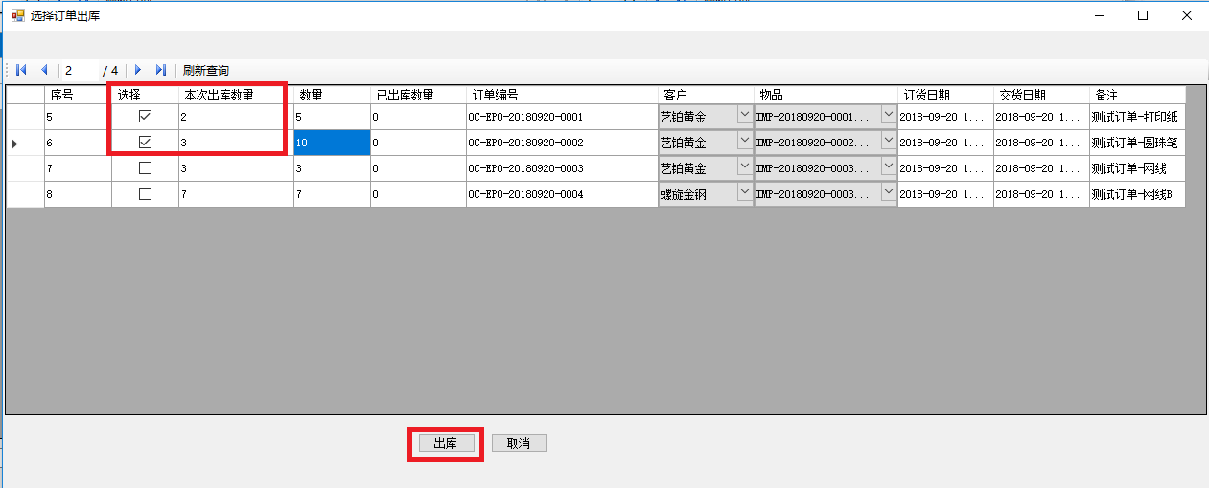
Task: Click 本次出库数量 cell in row 5
Action: [x=236, y=117]
